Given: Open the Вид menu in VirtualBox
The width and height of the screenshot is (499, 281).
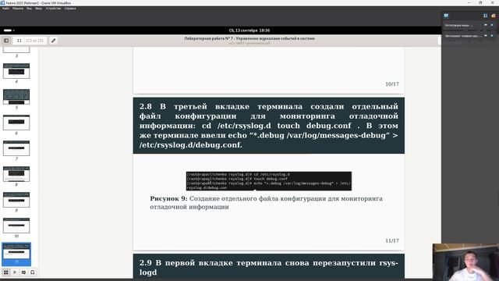Looking at the screenshot, I should point(29,9).
